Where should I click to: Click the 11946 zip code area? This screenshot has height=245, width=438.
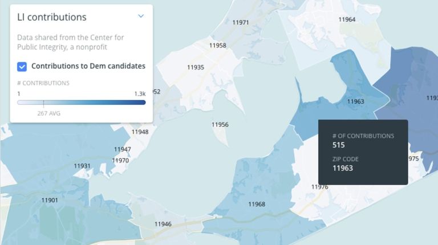pos(163,224)
